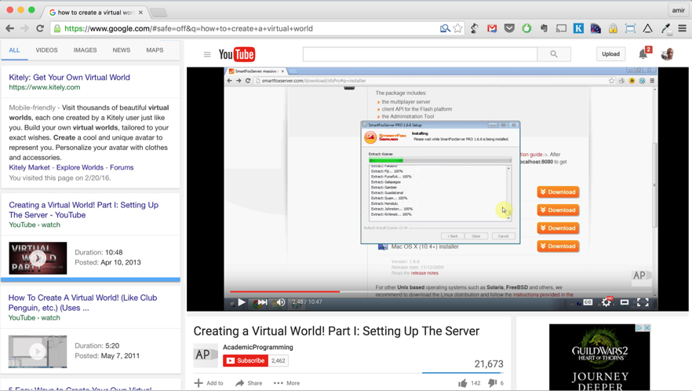Open Chrome's hamburger menu
Screen dimensions: 692x391
(x=683, y=28)
